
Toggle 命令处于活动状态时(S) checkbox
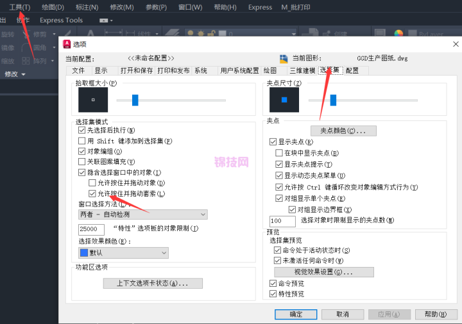tap(277, 250)
